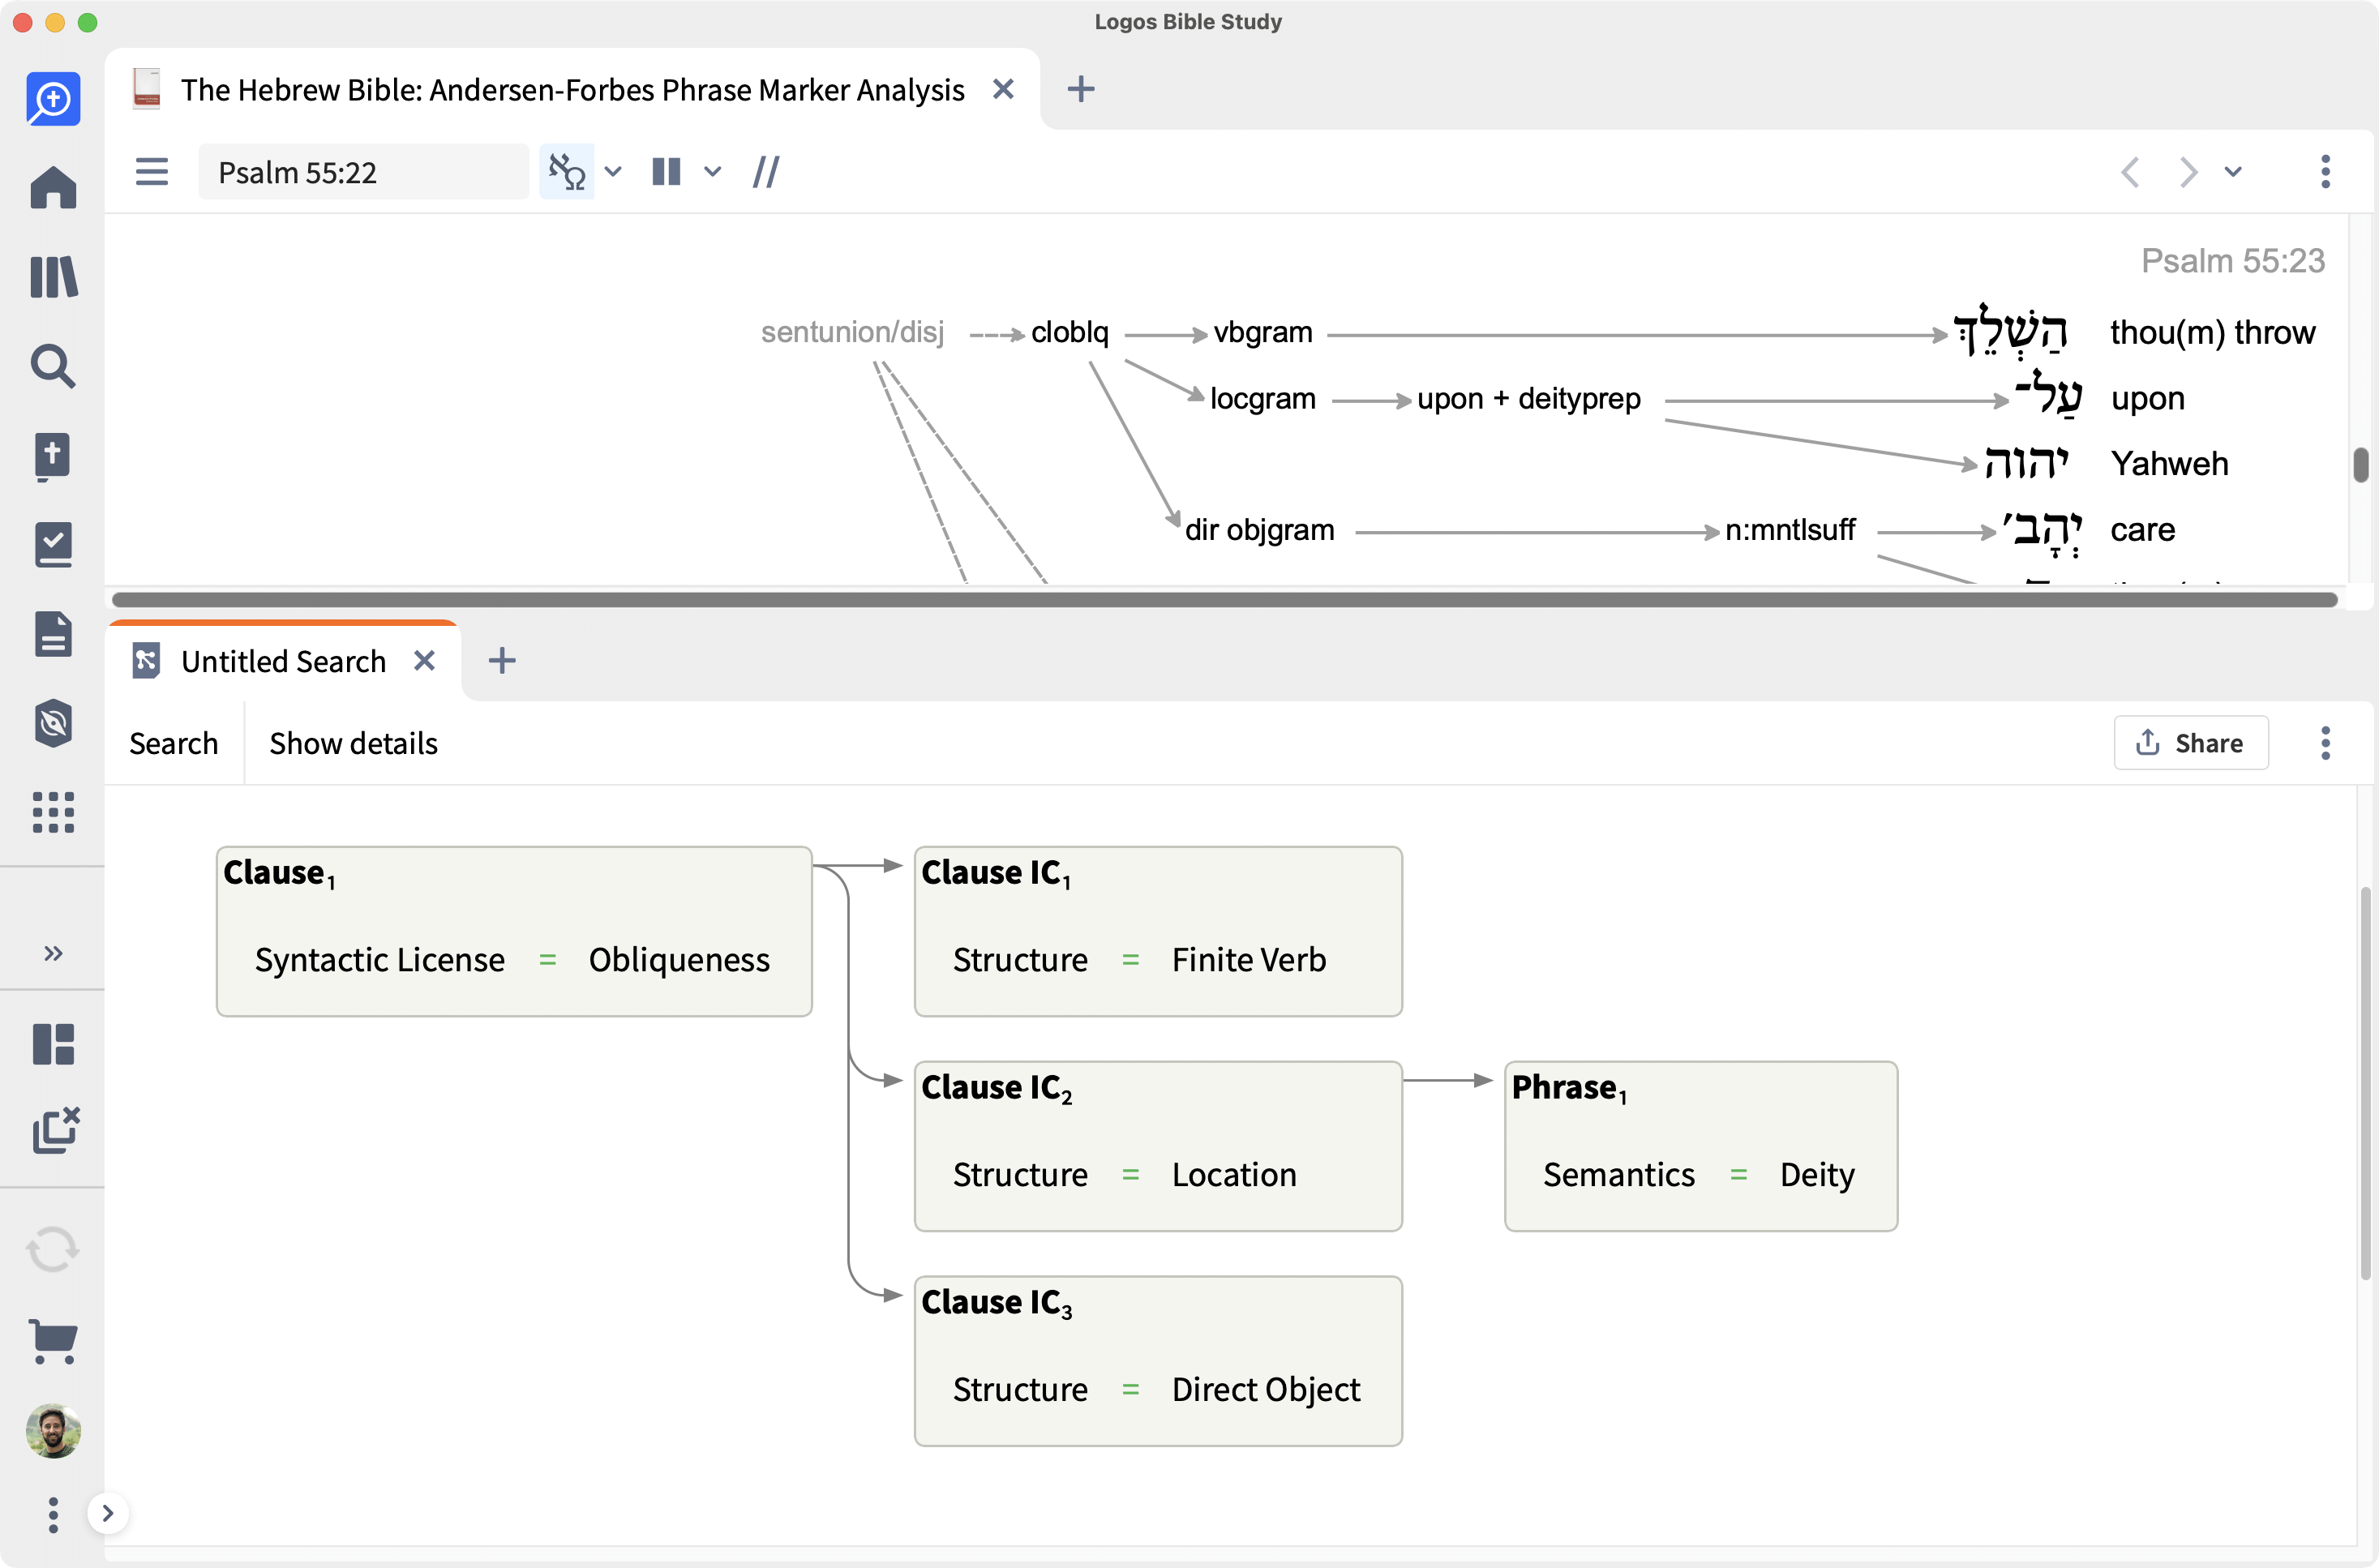Click the close all panels icon
Viewport: 2379px width, 1568px height.
coord(55,1130)
